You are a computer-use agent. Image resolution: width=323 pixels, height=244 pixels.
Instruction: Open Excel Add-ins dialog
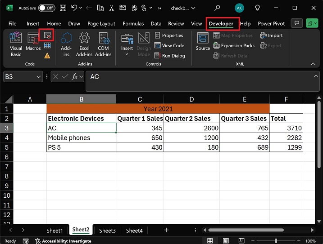tap(84, 44)
